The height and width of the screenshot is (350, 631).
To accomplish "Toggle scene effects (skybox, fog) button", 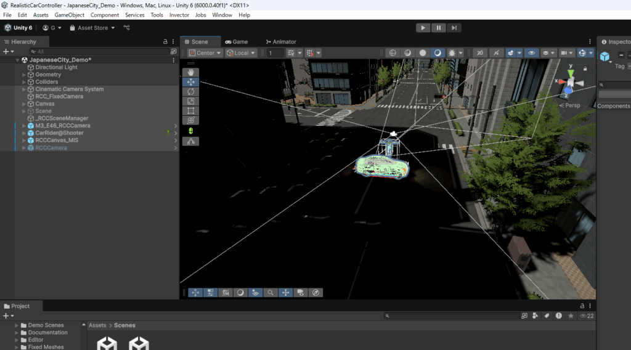I will (510, 53).
